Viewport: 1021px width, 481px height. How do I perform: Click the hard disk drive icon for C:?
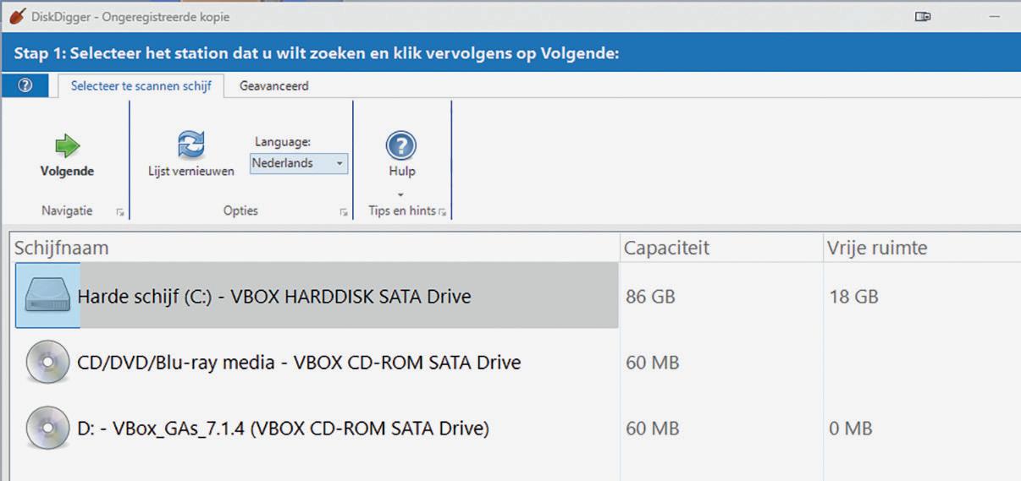(47, 296)
